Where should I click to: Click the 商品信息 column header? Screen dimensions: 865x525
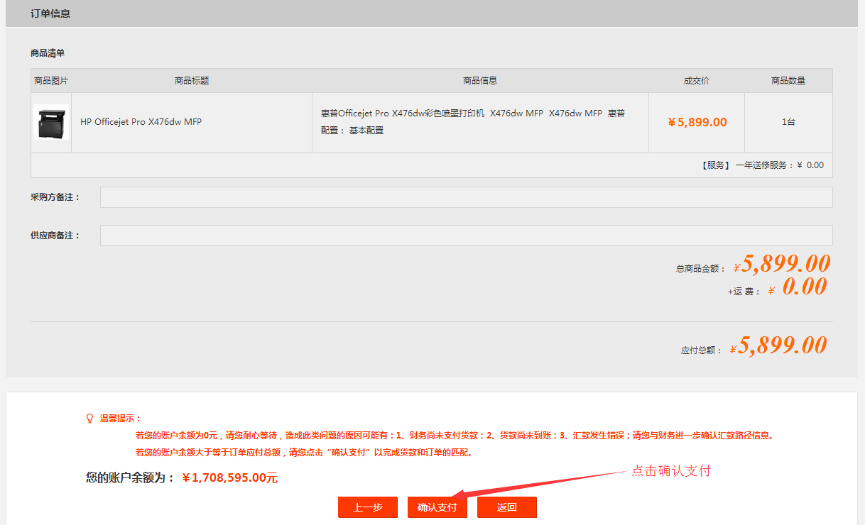click(x=480, y=81)
